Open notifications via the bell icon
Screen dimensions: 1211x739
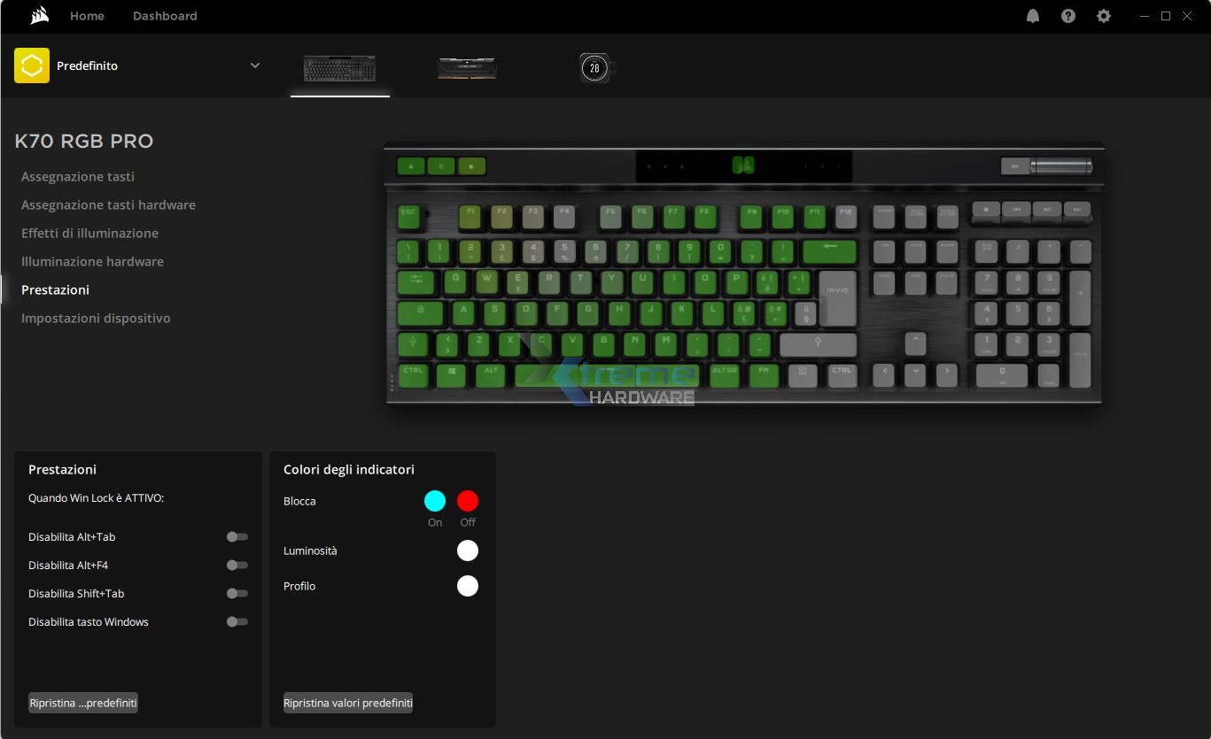pos(1032,15)
